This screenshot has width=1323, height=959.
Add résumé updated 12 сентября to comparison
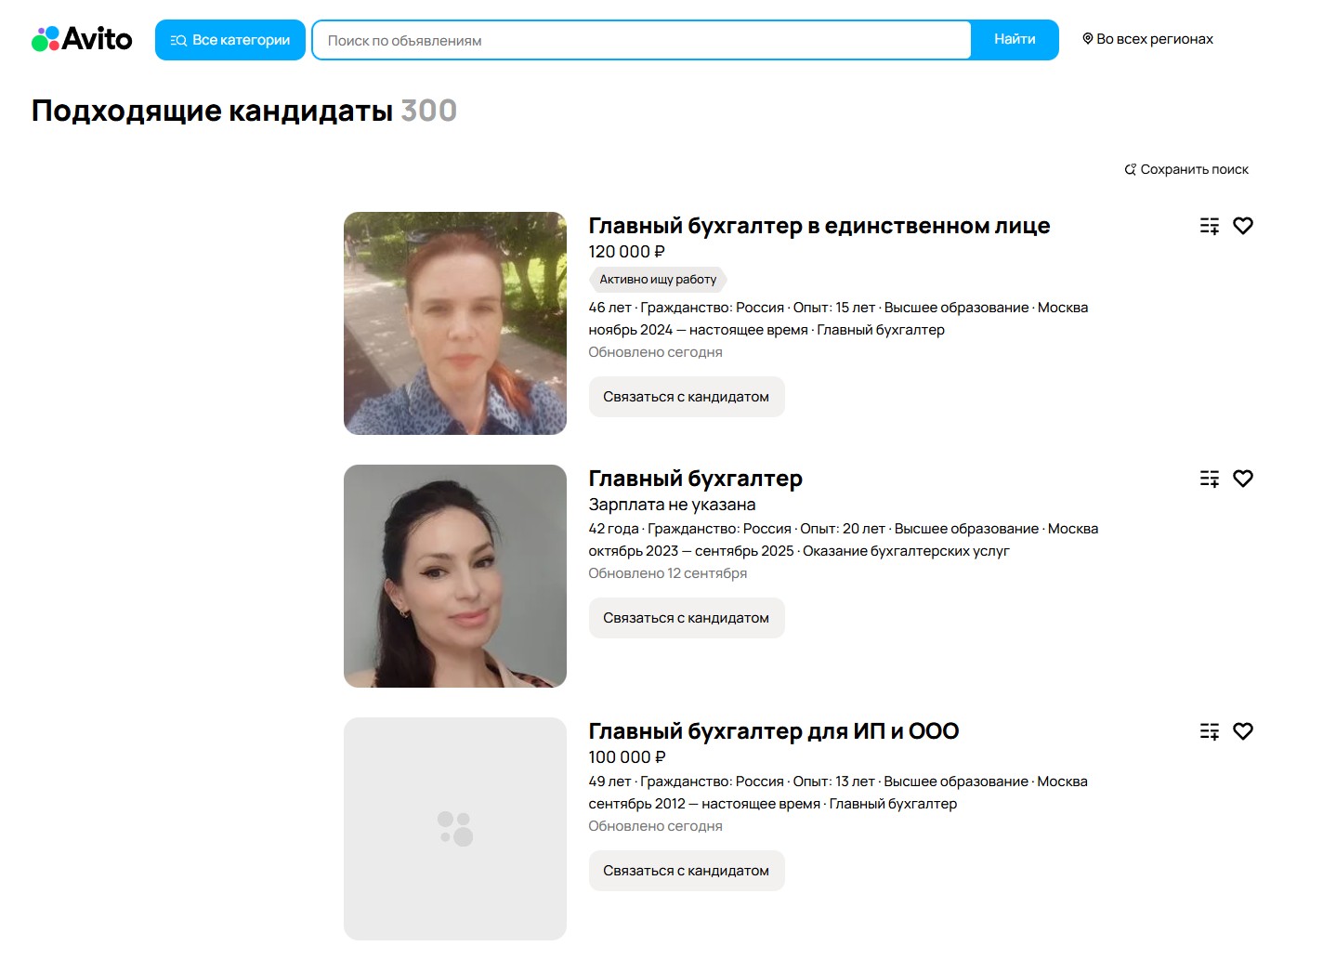(x=1209, y=479)
